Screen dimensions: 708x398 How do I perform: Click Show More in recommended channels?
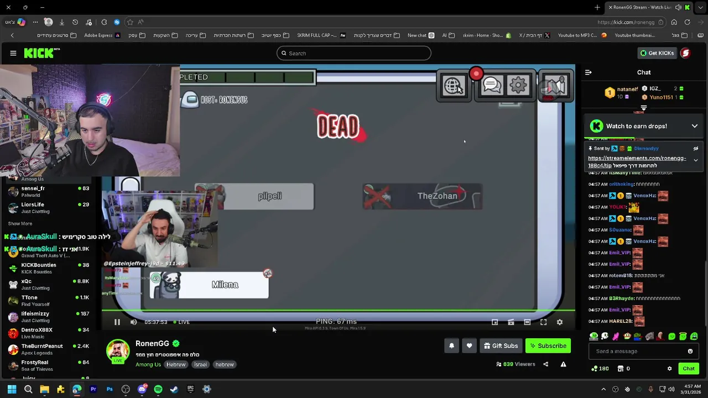click(x=20, y=224)
